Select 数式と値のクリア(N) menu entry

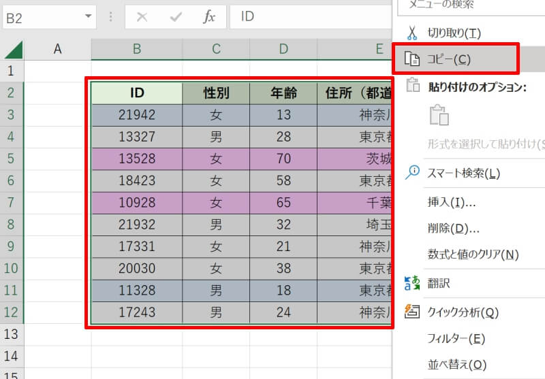pyautogui.click(x=473, y=254)
